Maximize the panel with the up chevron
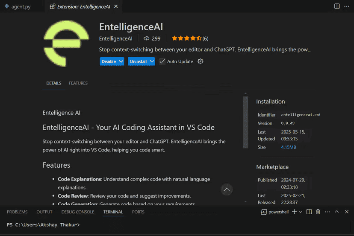The width and height of the screenshot is (354, 236). click(x=336, y=212)
